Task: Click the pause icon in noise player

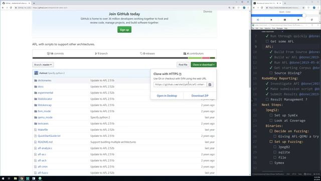Action: point(285,20)
